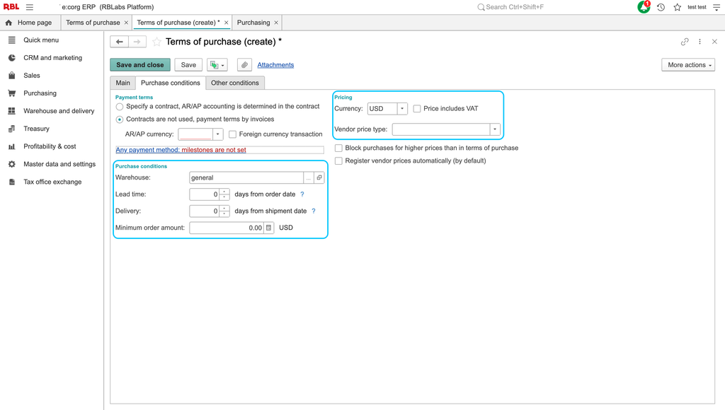The width and height of the screenshot is (725, 410).
Task: Adjust the Delivery days stepper
Action: tap(224, 211)
